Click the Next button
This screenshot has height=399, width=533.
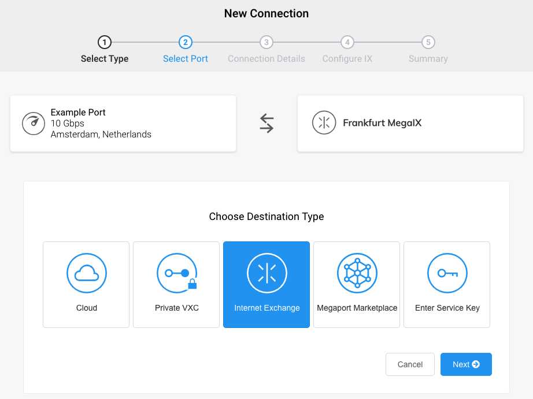click(x=466, y=364)
